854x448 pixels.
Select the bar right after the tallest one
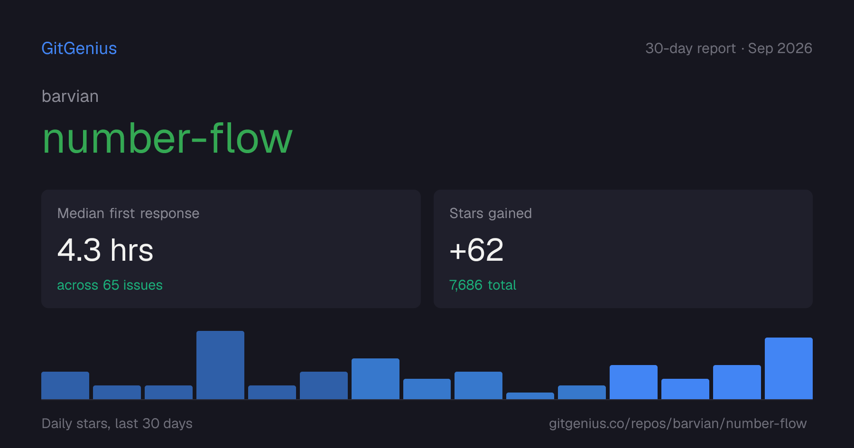pos(272,393)
